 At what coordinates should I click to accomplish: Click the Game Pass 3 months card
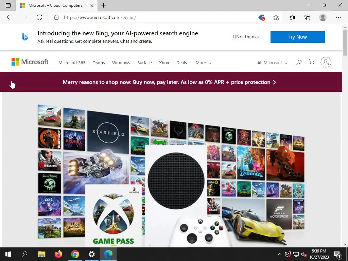pyautogui.click(x=114, y=215)
